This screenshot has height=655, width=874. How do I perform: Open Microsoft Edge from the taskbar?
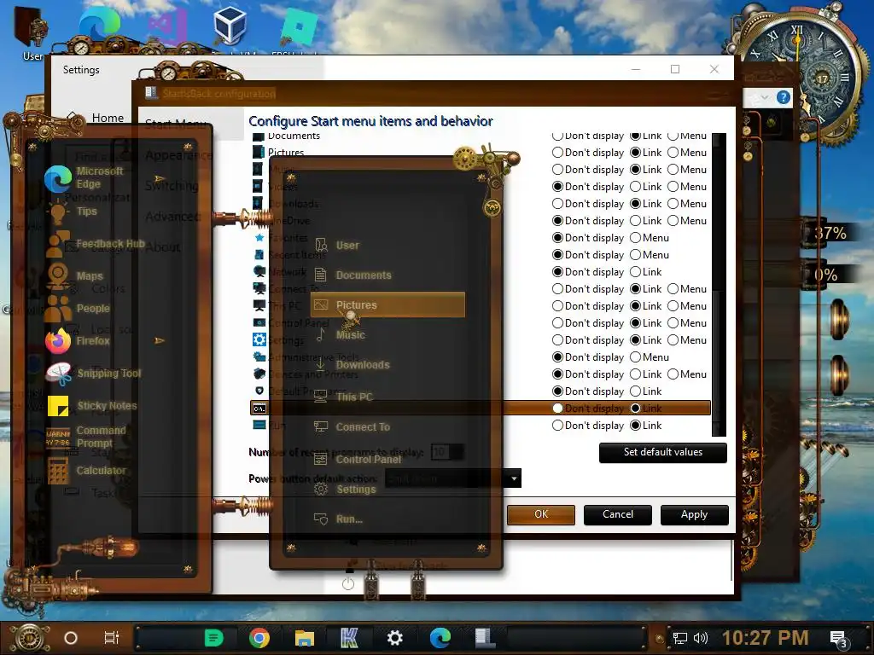pos(440,638)
